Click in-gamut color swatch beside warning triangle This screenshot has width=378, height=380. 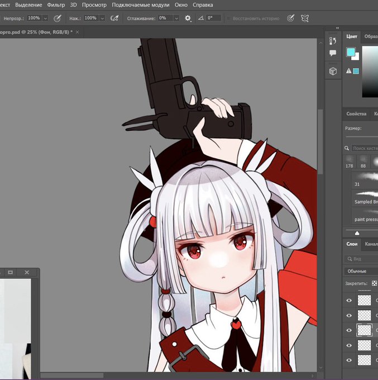356,71
